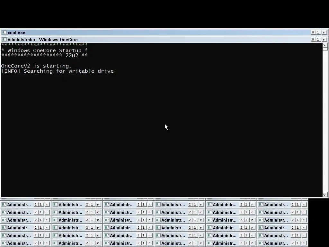Close the cmd.exe window
The height and width of the screenshot is (247, 329).
pyautogui.click(x=324, y=32)
